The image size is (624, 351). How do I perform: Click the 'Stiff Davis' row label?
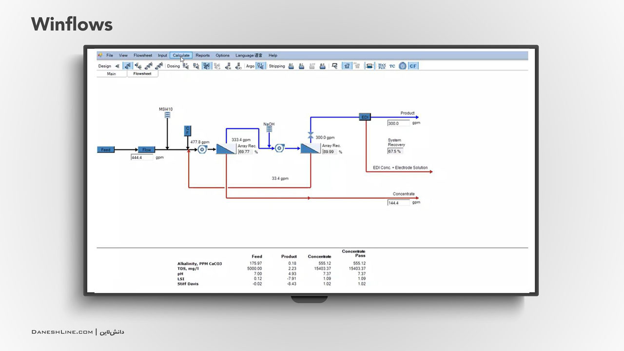[188, 284]
